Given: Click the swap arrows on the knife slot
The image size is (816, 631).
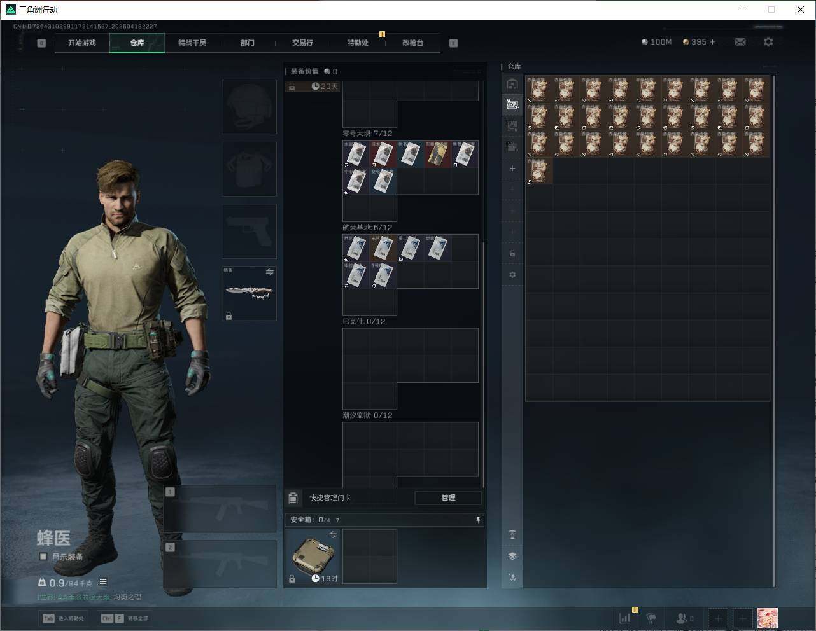Looking at the screenshot, I should [269, 272].
